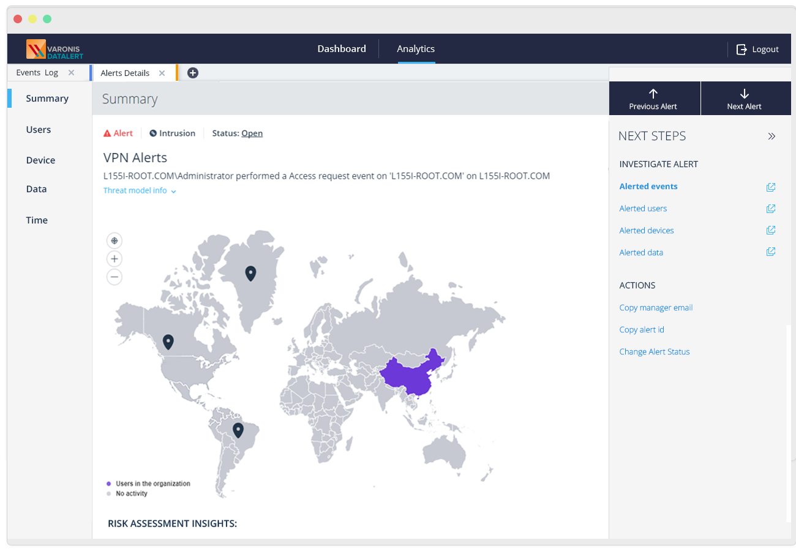
Task: Click the Copy alert id link
Action: coord(642,329)
